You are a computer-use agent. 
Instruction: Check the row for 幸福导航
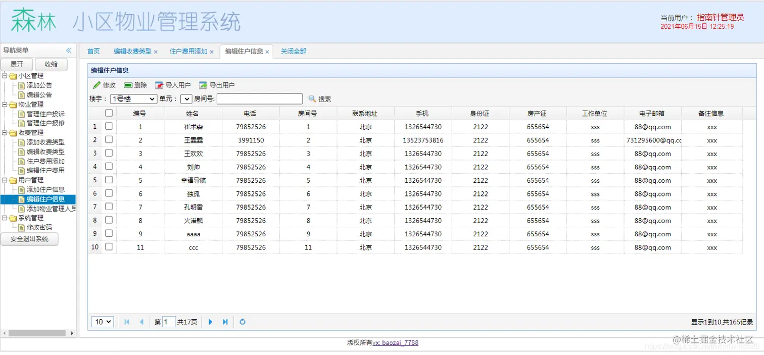pos(109,180)
